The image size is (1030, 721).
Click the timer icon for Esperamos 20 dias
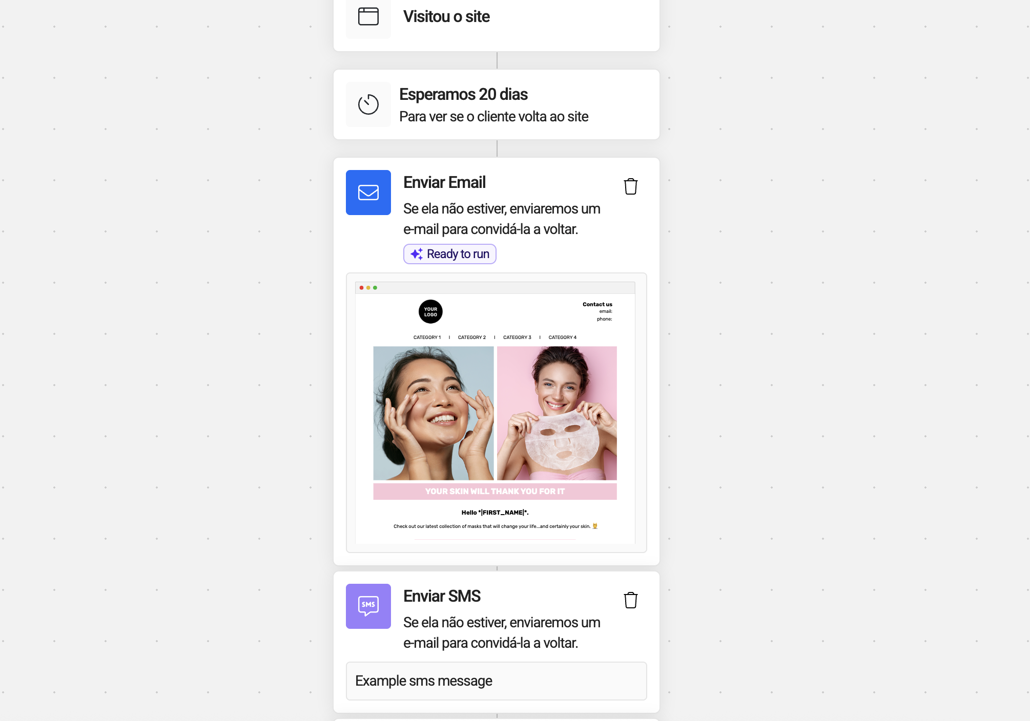tap(368, 104)
